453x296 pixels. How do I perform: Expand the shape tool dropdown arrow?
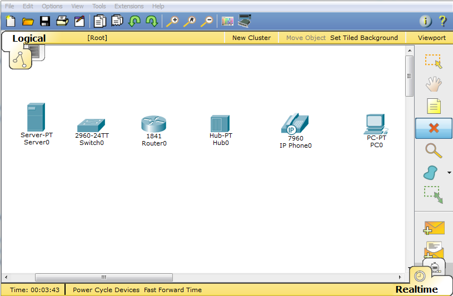click(x=449, y=173)
